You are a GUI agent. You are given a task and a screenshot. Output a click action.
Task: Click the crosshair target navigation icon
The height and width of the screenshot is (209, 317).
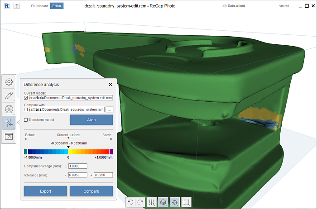click(174, 202)
